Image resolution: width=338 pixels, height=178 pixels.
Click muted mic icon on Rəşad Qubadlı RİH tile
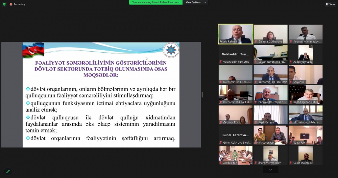(x=291, y=102)
